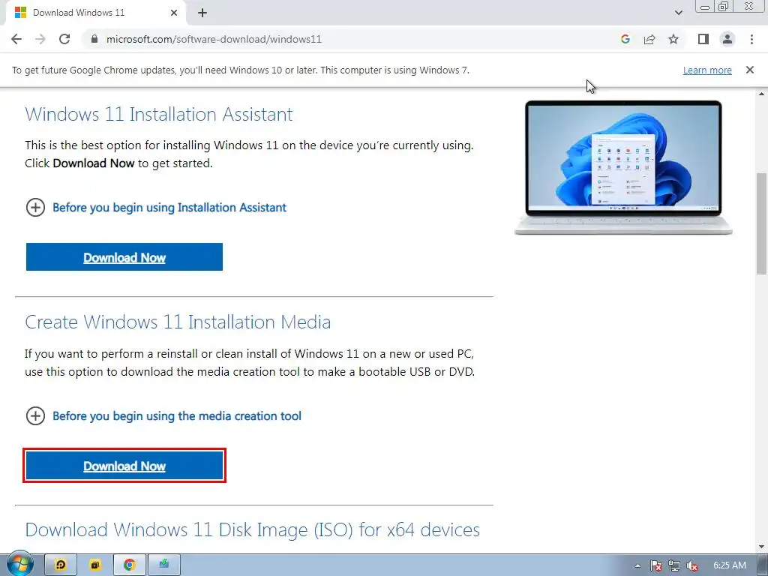
Task: Open a new tab with the plus icon
Action: tap(202, 13)
